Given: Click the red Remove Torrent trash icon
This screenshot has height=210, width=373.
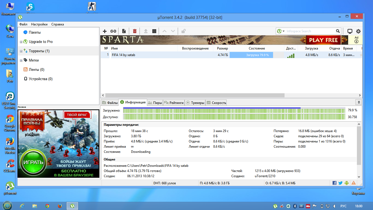Looking at the screenshot, I should point(135,31).
